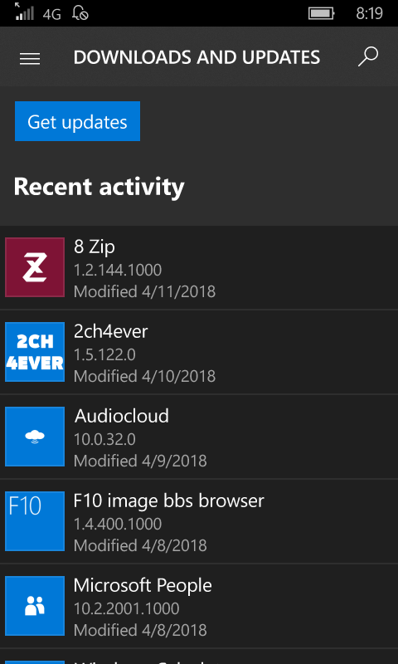Open the 8 Zip entry title

pos(95,247)
